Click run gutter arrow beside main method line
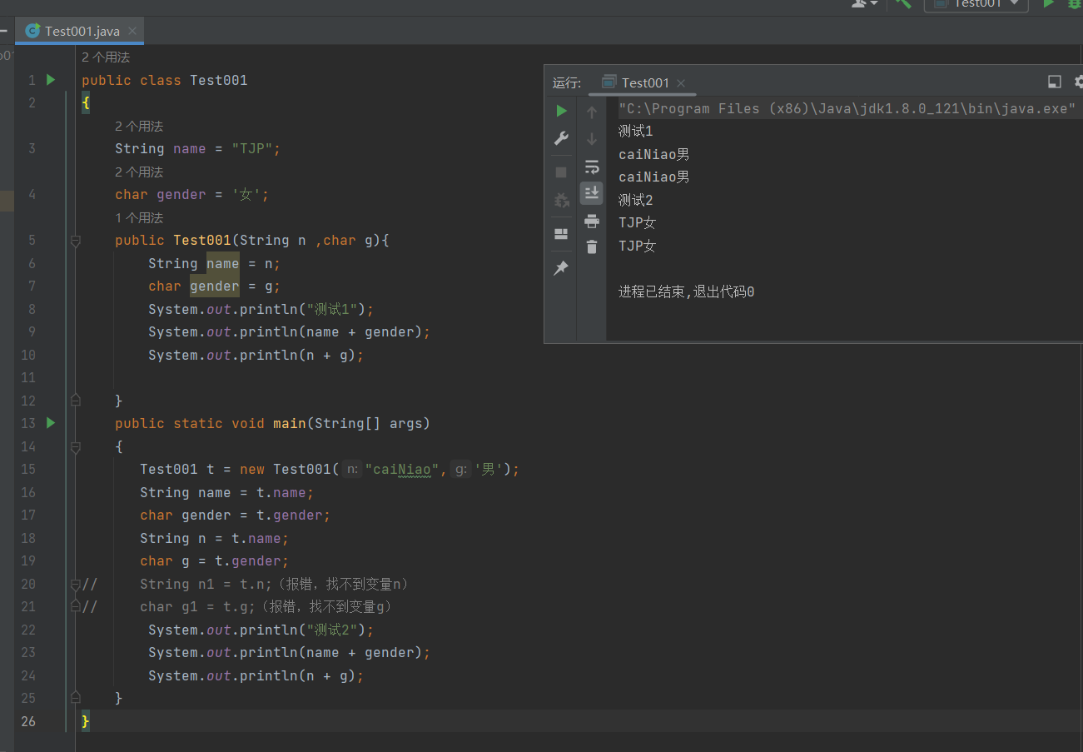Image resolution: width=1083 pixels, height=752 pixels. coord(51,423)
